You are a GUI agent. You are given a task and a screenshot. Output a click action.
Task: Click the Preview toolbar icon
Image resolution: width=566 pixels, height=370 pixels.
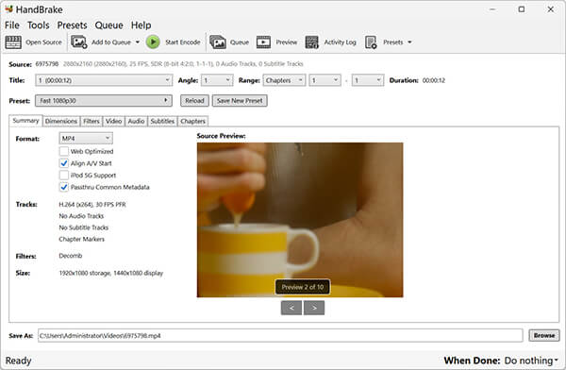tap(263, 42)
